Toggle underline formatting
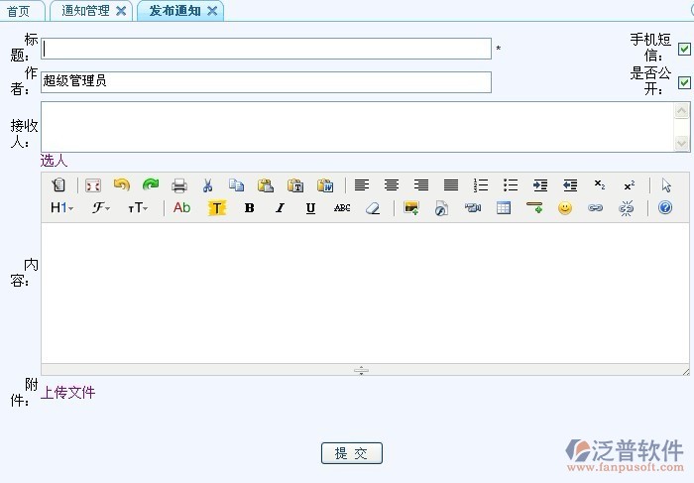The width and height of the screenshot is (694, 483). (310, 208)
